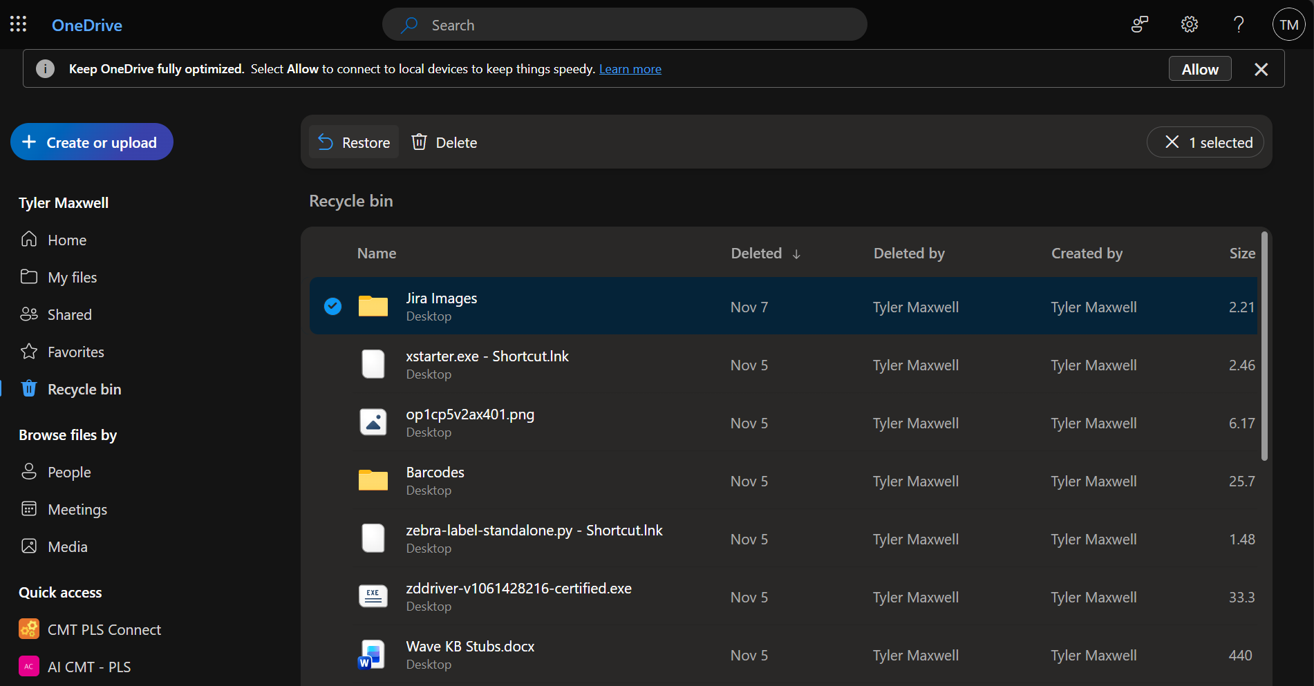1314x686 pixels.
Task: Click the zddriver exe file icon
Action: [x=373, y=596]
